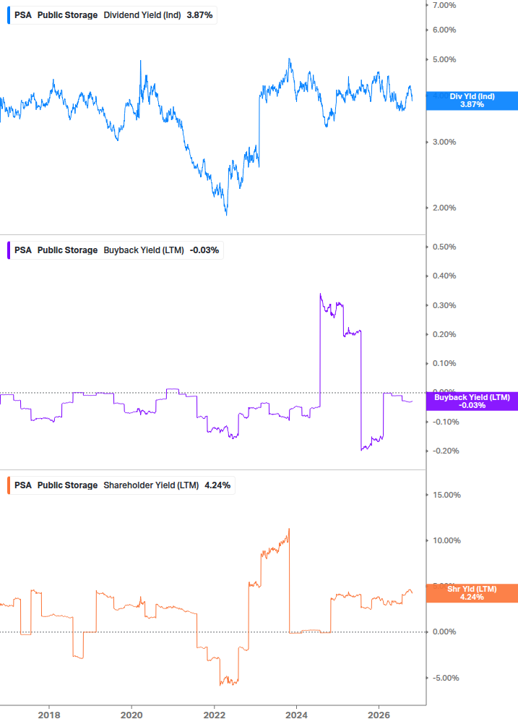Click the 0.20% tick on buyback yield axis

pyautogui.click(x=444, y=335)
